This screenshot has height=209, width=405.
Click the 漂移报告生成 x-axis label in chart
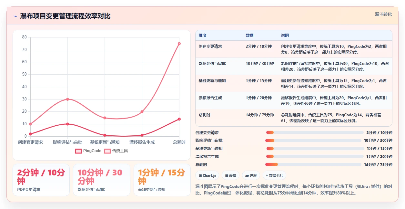(142, 142)
